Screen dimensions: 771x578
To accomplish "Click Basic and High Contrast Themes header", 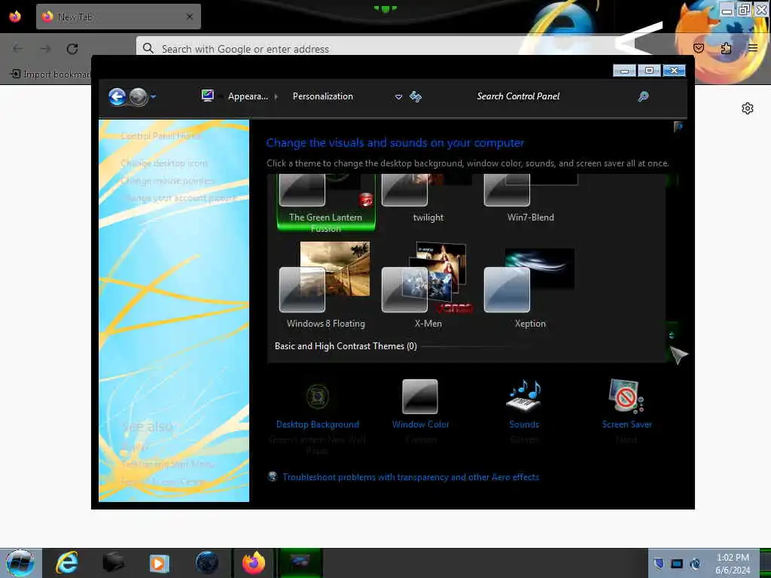I will tap(346, 346).
